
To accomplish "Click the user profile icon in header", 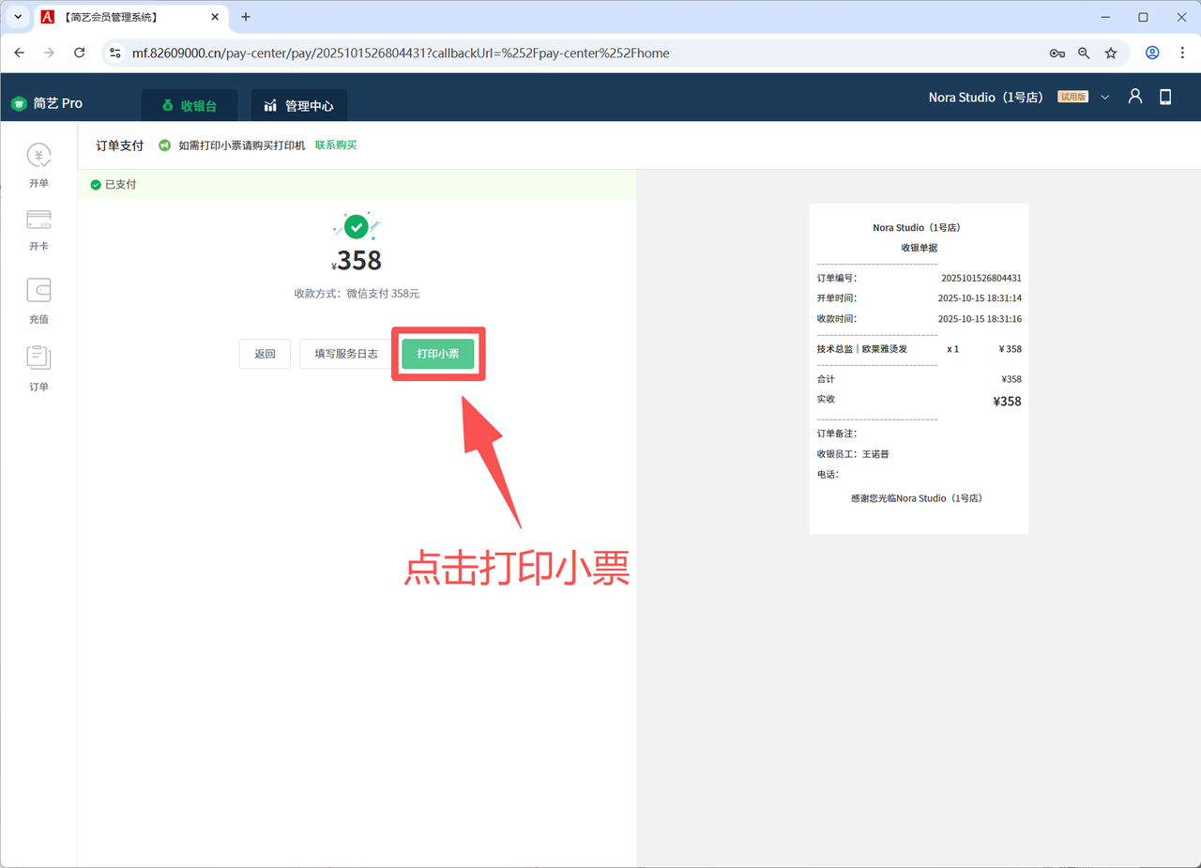I will [1135, 97].
